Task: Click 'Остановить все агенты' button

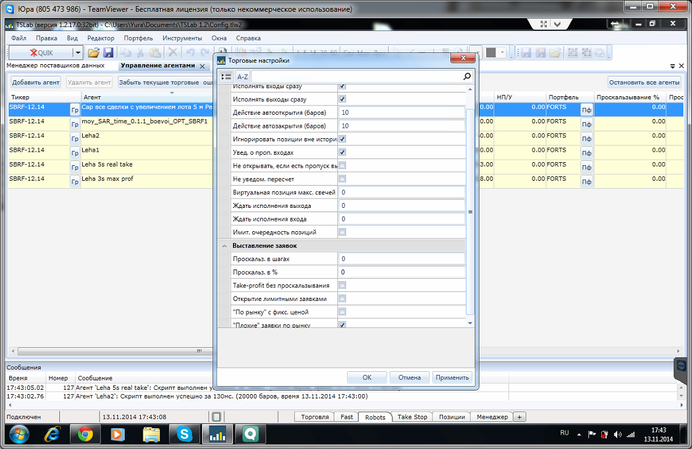Action: click(644, 82)
